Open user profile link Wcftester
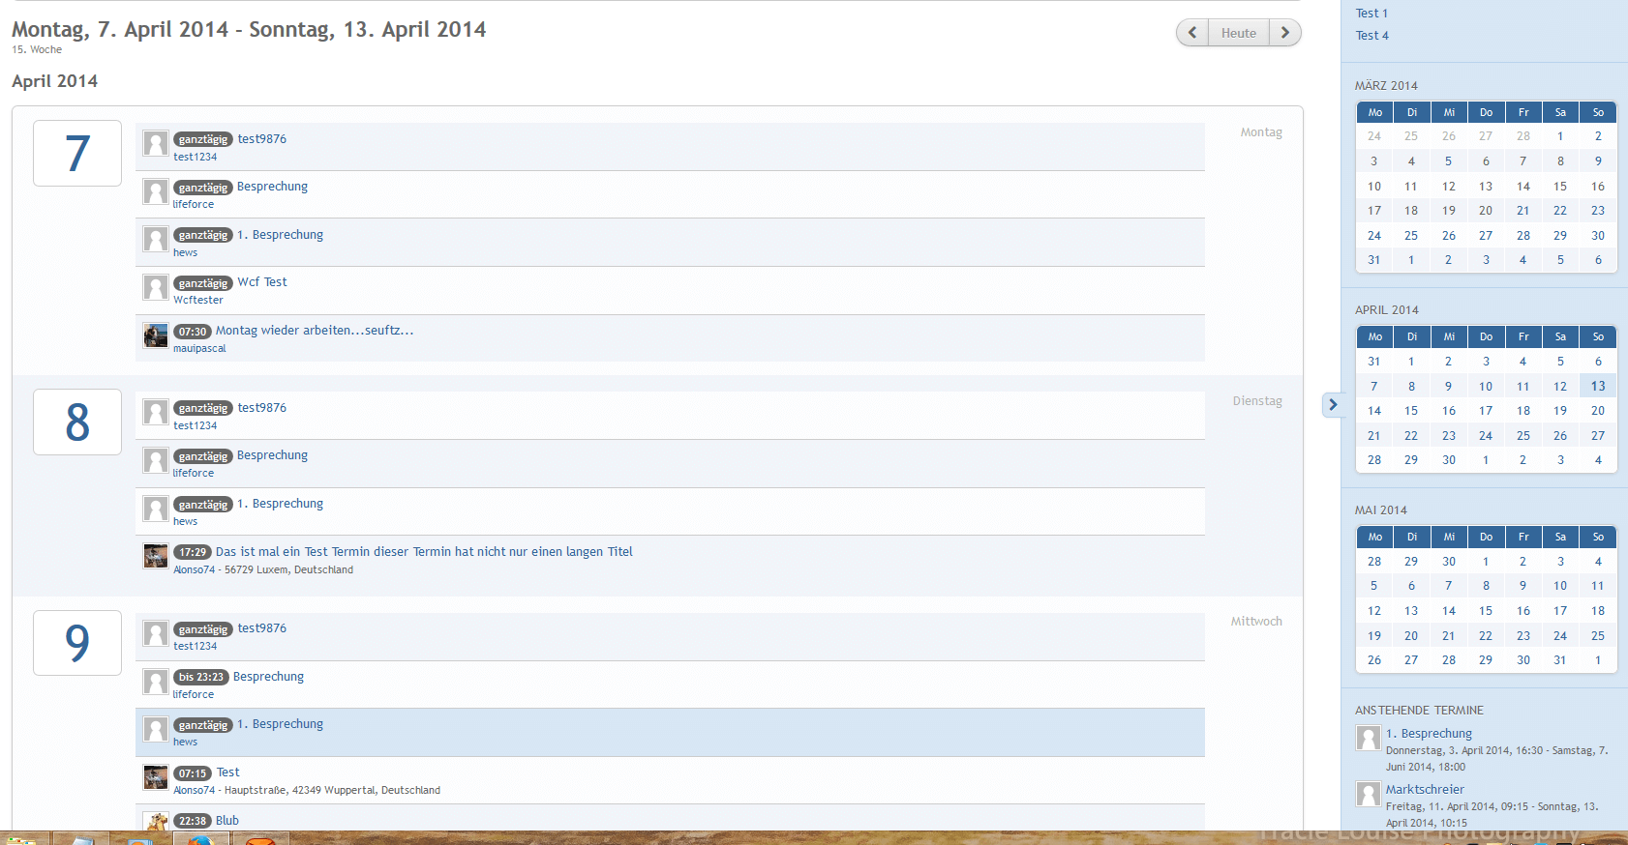1628x845 pixels. [198, 301]
